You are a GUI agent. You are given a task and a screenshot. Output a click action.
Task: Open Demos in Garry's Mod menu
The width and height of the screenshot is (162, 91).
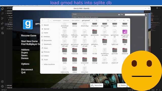tap(25, 58)
